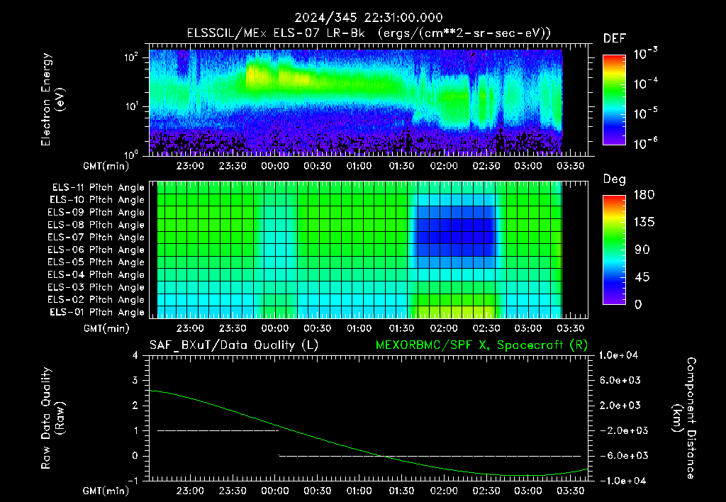Click the 10^2 energy axis tick label
This screenshot has height=502, width=726.
(131, 57)
